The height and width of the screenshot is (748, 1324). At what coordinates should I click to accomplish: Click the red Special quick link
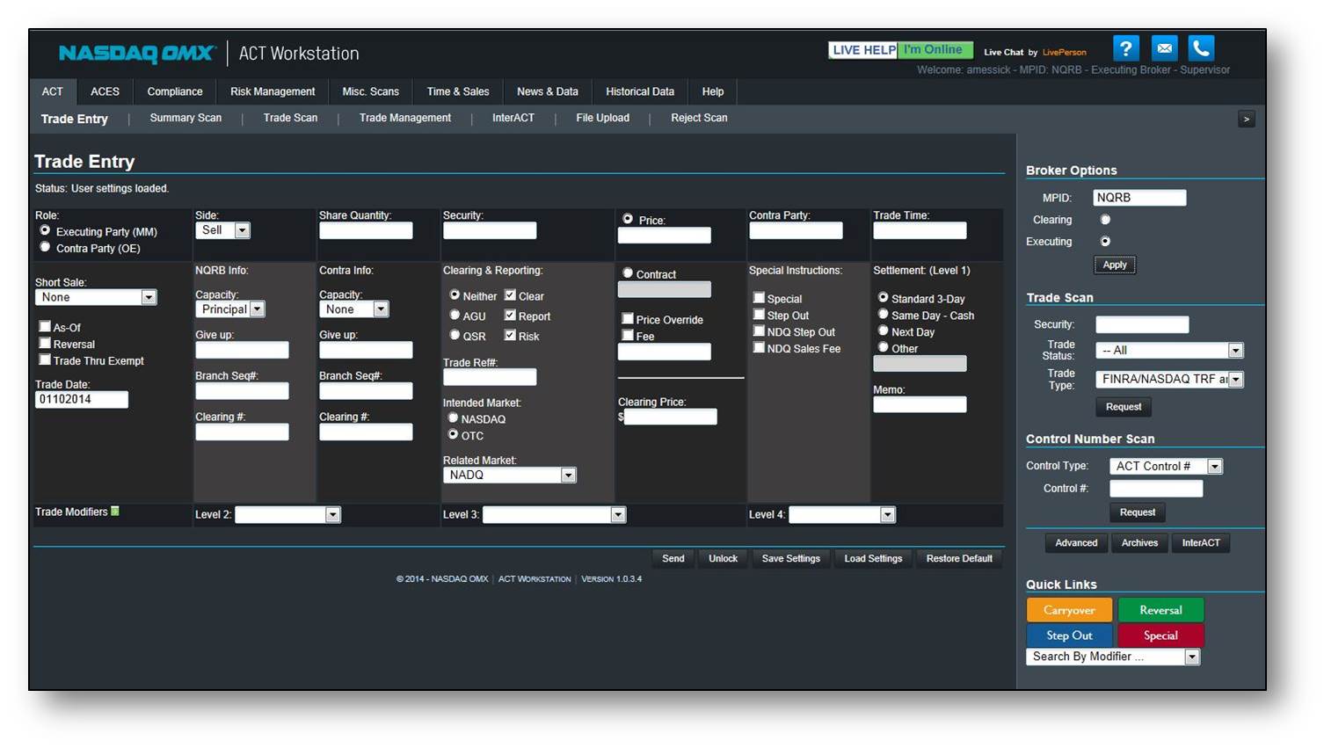click(1160, 635)
